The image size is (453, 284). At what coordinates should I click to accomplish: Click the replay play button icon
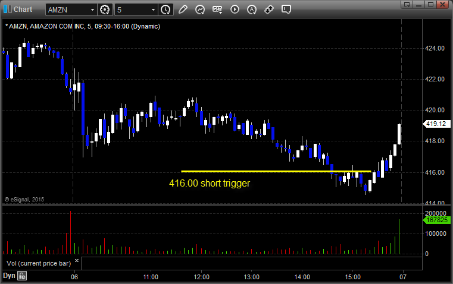click(x=235, y=10)
